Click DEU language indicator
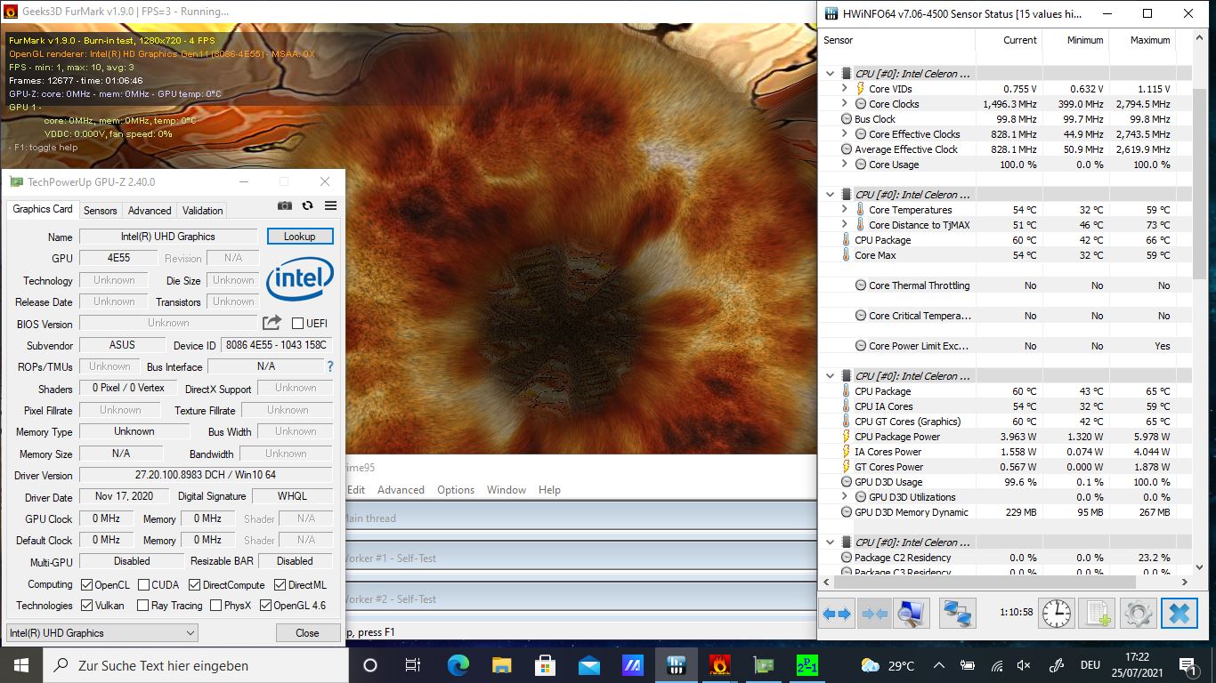Viewport: 1216px width, 683px height. coord(1090,665)
